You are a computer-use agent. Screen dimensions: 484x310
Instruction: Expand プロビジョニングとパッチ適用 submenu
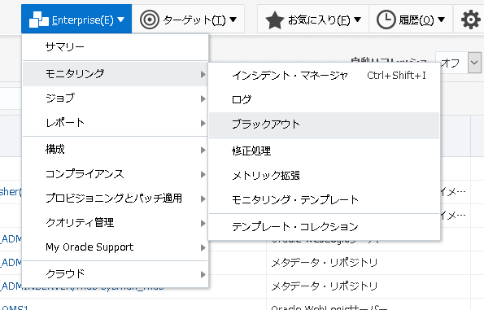pos(116,199)
